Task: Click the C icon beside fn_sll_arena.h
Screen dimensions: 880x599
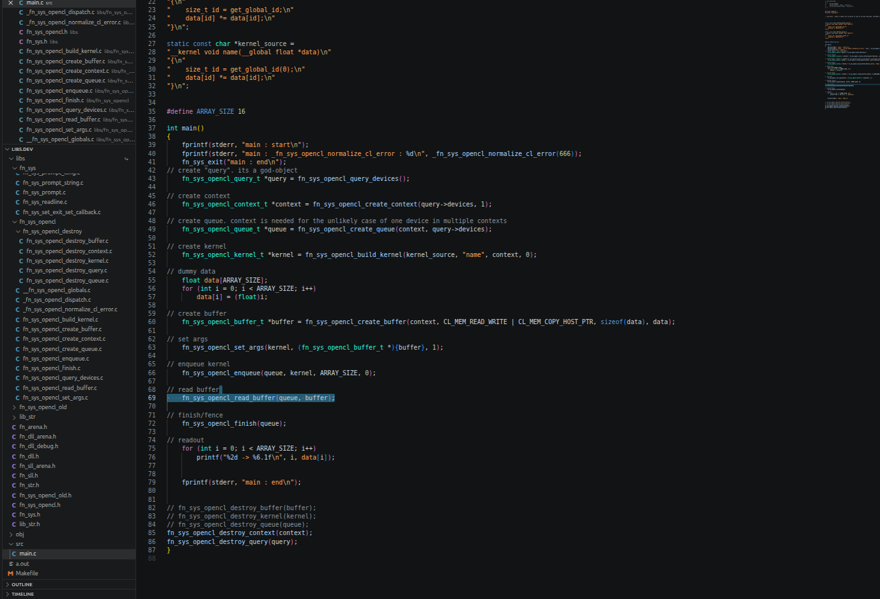Action: [14, 466]
